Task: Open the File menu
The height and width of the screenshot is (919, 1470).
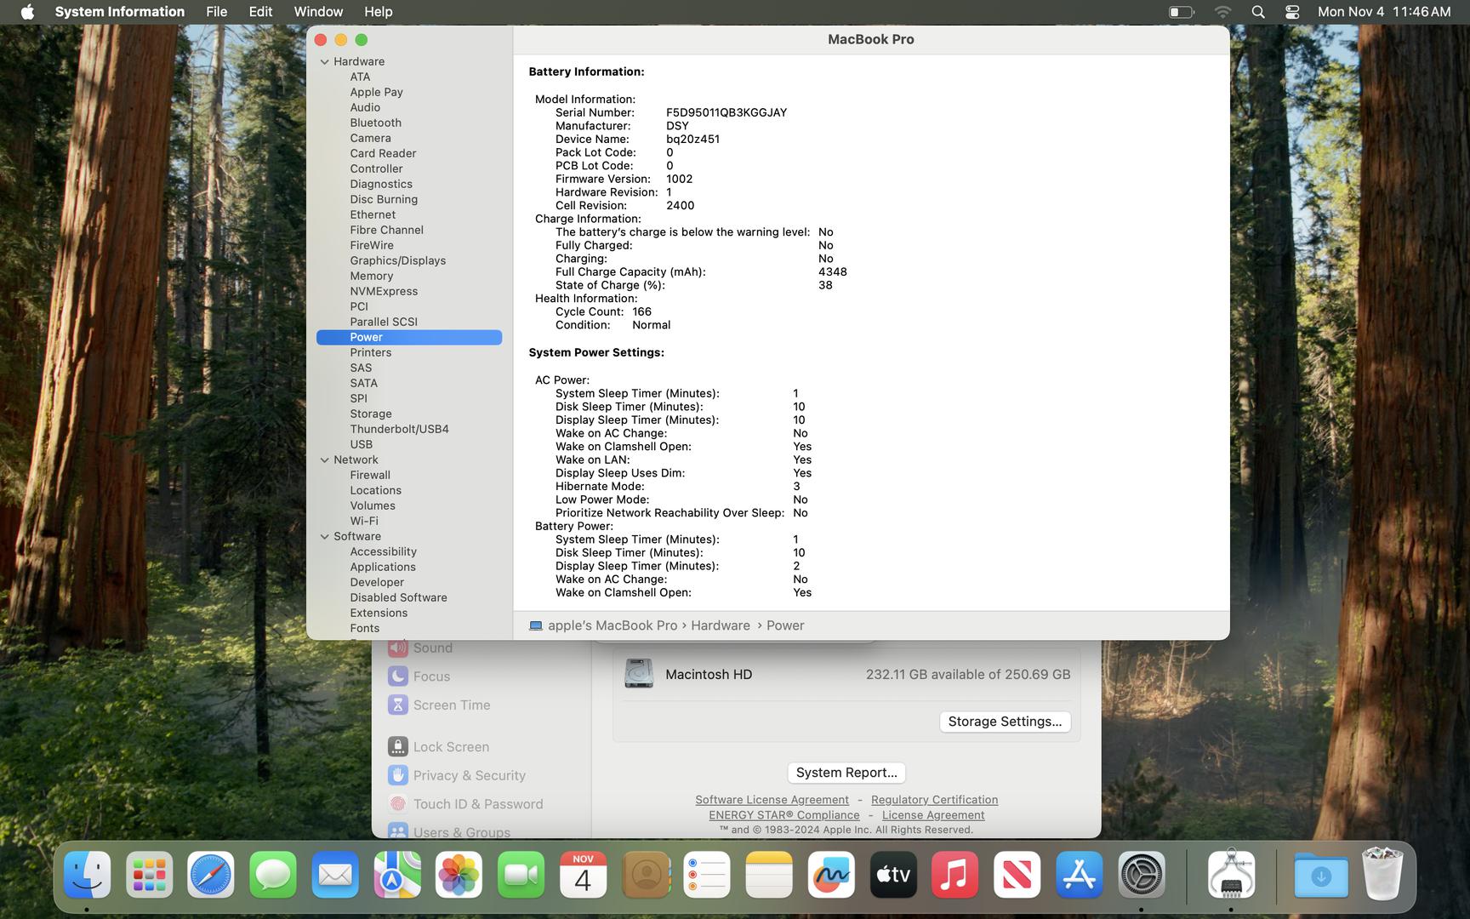Action: point(216,12)
